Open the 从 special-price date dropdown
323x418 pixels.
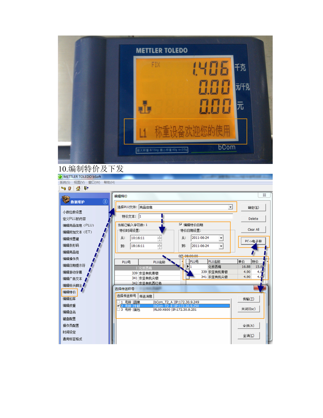[221, 238]
